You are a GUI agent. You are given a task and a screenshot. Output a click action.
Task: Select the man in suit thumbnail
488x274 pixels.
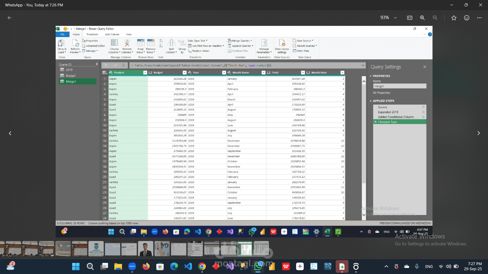pos(145,249)
